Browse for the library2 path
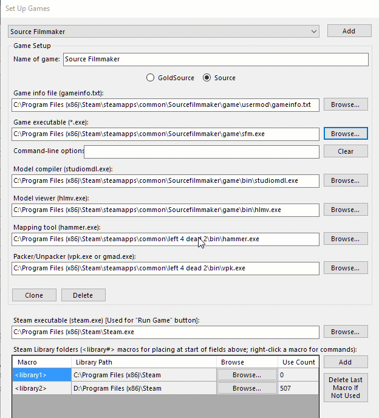Viewport: 379px width, 418px height. click(247, 388)
